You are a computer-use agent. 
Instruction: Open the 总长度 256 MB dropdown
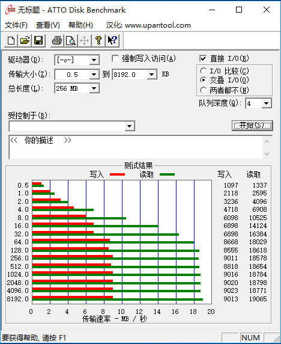[94, 88]
